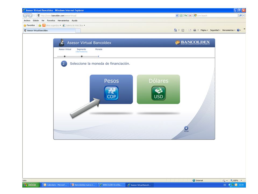
Task: Click the virtual advisor avatar icon
Action: pyautogui.click(x=62, y=43)
